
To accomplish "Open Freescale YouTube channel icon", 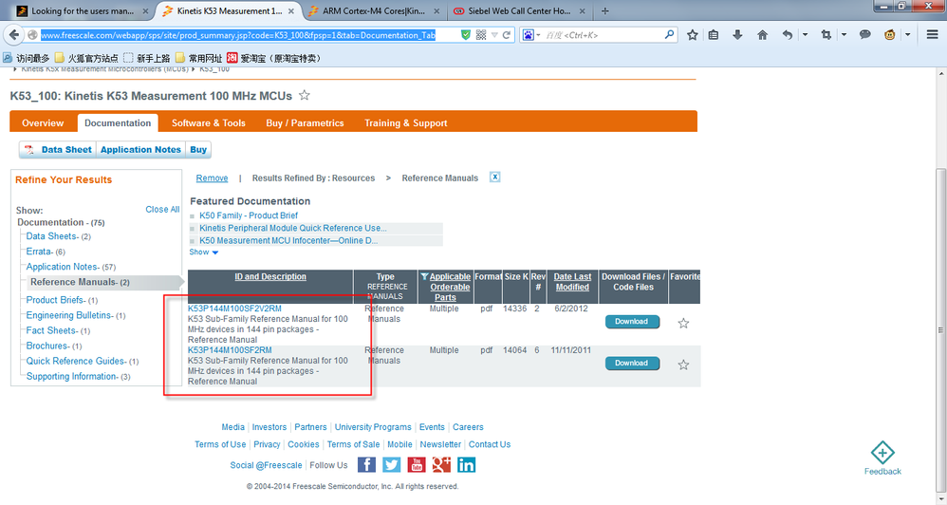I will coord(417,464).
